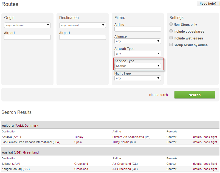Open the Need help? button
This screenshot has width=220, height=173.
click(208, 4)
